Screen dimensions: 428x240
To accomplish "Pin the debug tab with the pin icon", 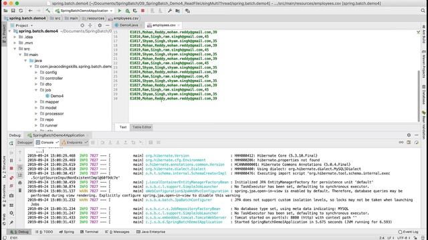I will click(x=11, y=222).
